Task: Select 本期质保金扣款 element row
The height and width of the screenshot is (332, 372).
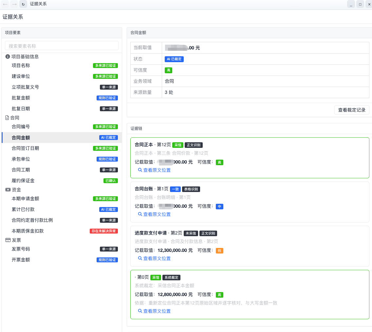Action: click(x=62, y=231)
